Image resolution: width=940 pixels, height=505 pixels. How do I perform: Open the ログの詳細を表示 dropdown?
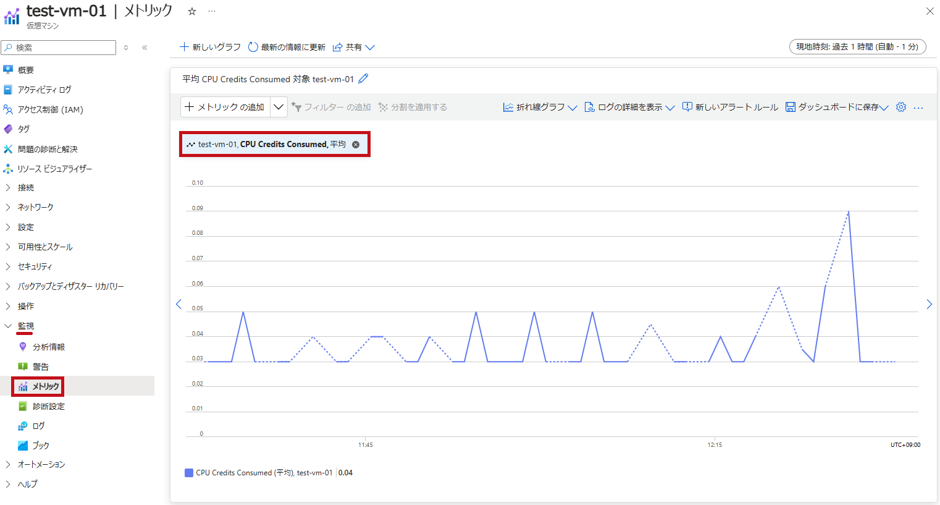click(629, 108)
